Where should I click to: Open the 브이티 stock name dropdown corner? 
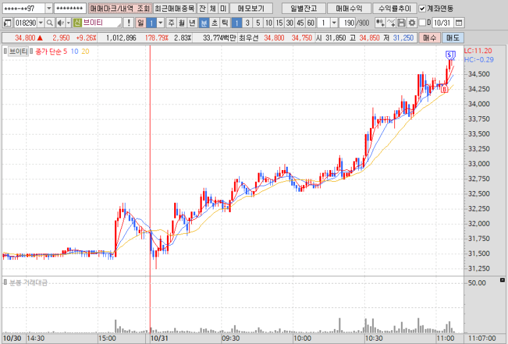[x=119, y=24]
